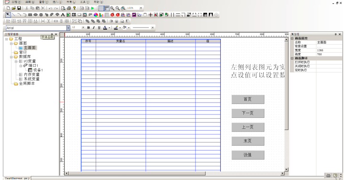
Task: Click the fill color bucket swatch
Action: [x=125, y=28]
